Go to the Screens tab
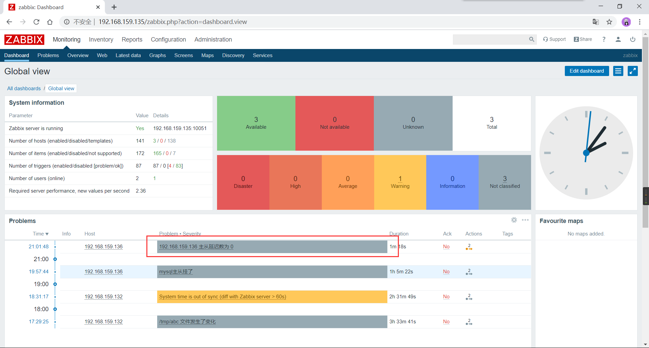 [184, 55]
